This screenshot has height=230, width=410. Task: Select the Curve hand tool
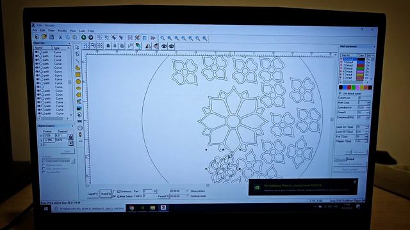78,68
